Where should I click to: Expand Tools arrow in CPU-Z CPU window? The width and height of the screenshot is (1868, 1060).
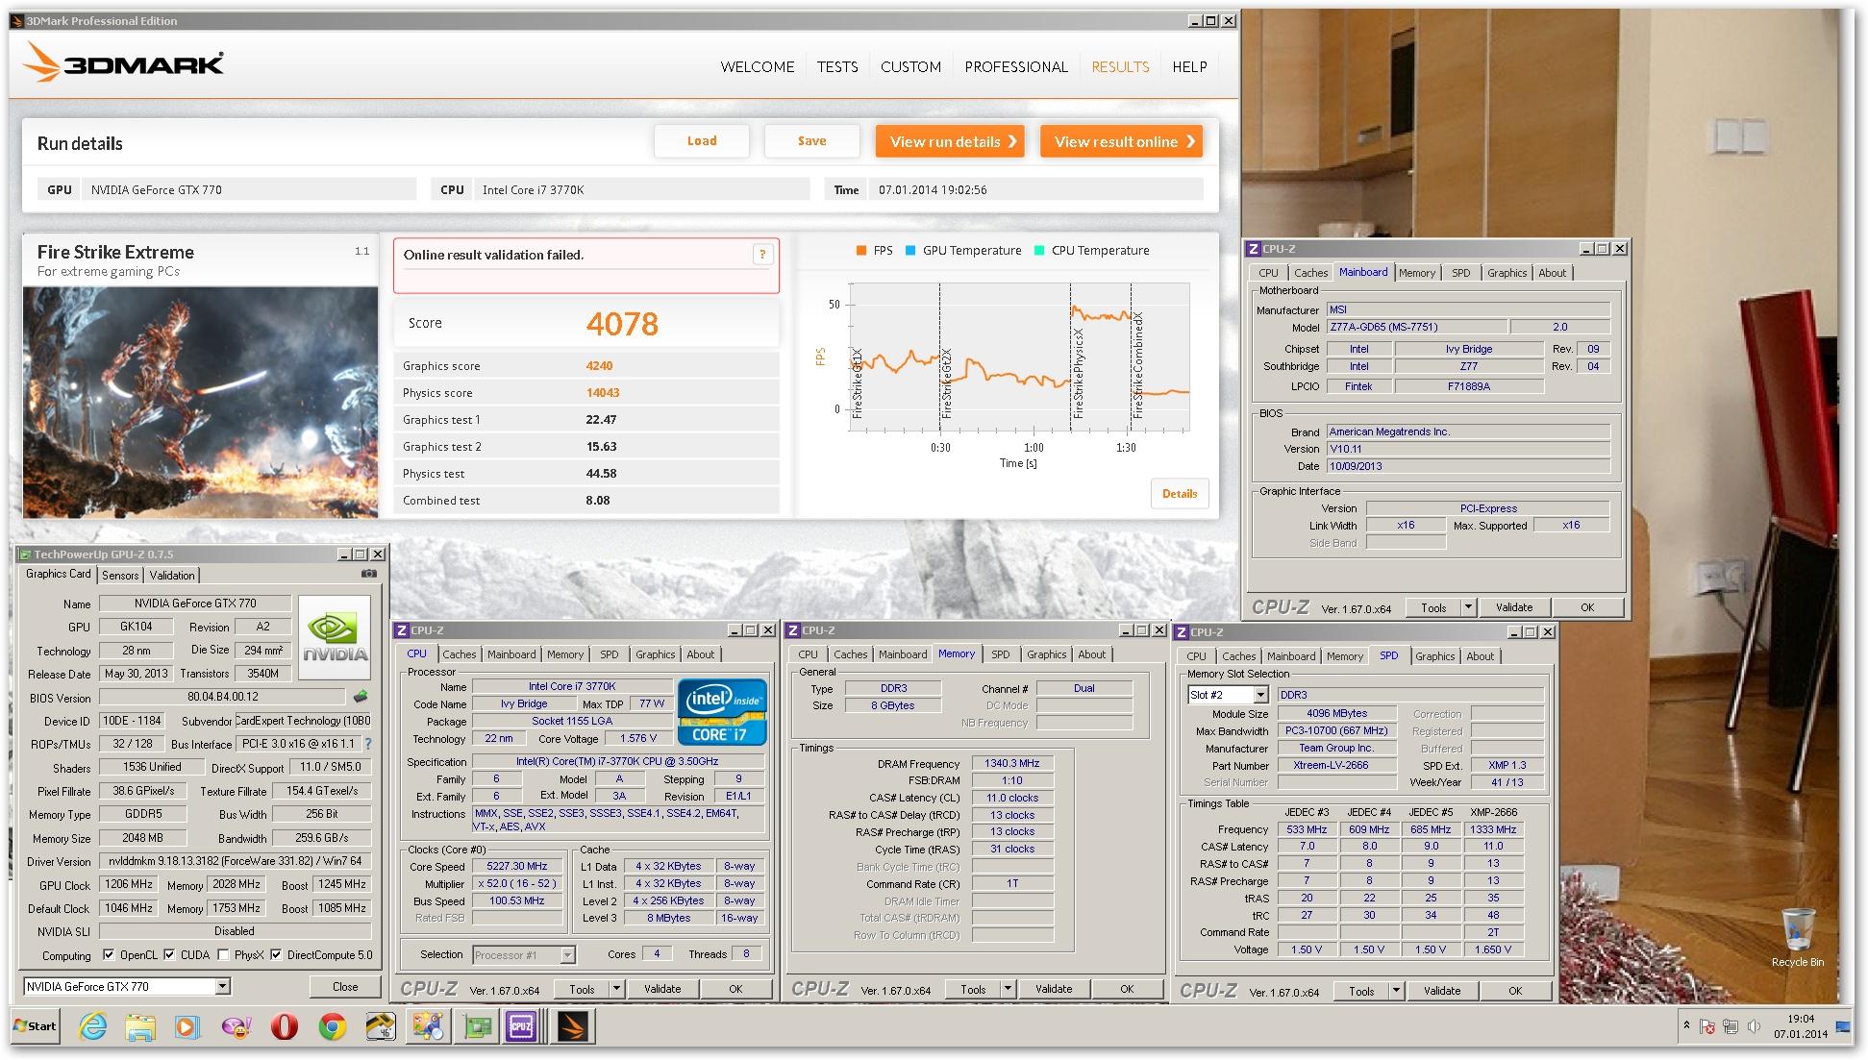(x=616, y=989)
